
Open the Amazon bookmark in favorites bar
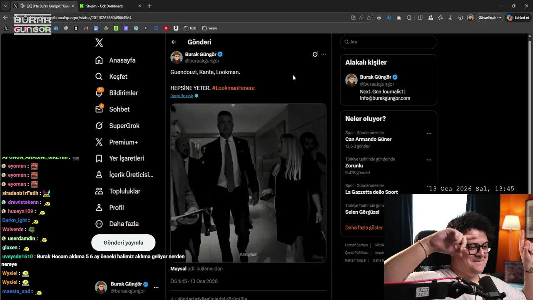tap(176, 28)
